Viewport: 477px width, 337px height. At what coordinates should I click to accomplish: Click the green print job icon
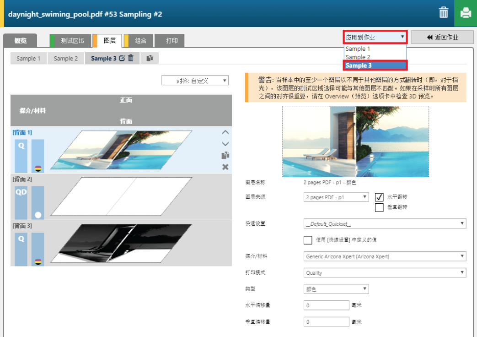466,13
